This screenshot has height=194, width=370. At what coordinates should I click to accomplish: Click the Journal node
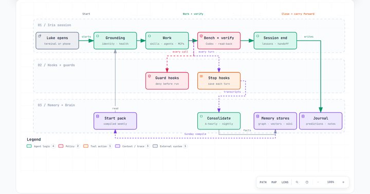(x=321, y=121)
